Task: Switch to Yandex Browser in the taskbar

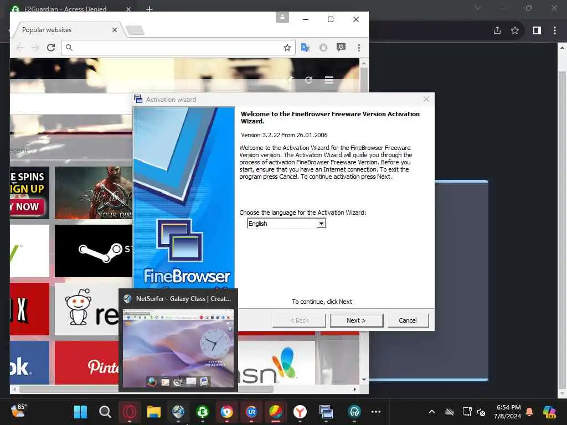Action: (x=300, y=412)
